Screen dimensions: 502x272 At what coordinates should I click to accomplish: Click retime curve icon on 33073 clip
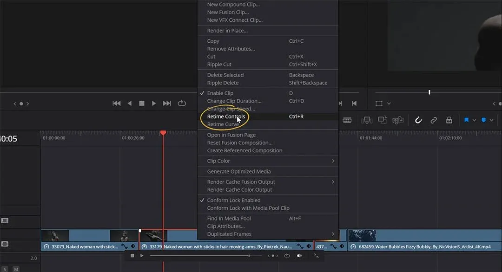click(124, 246)
